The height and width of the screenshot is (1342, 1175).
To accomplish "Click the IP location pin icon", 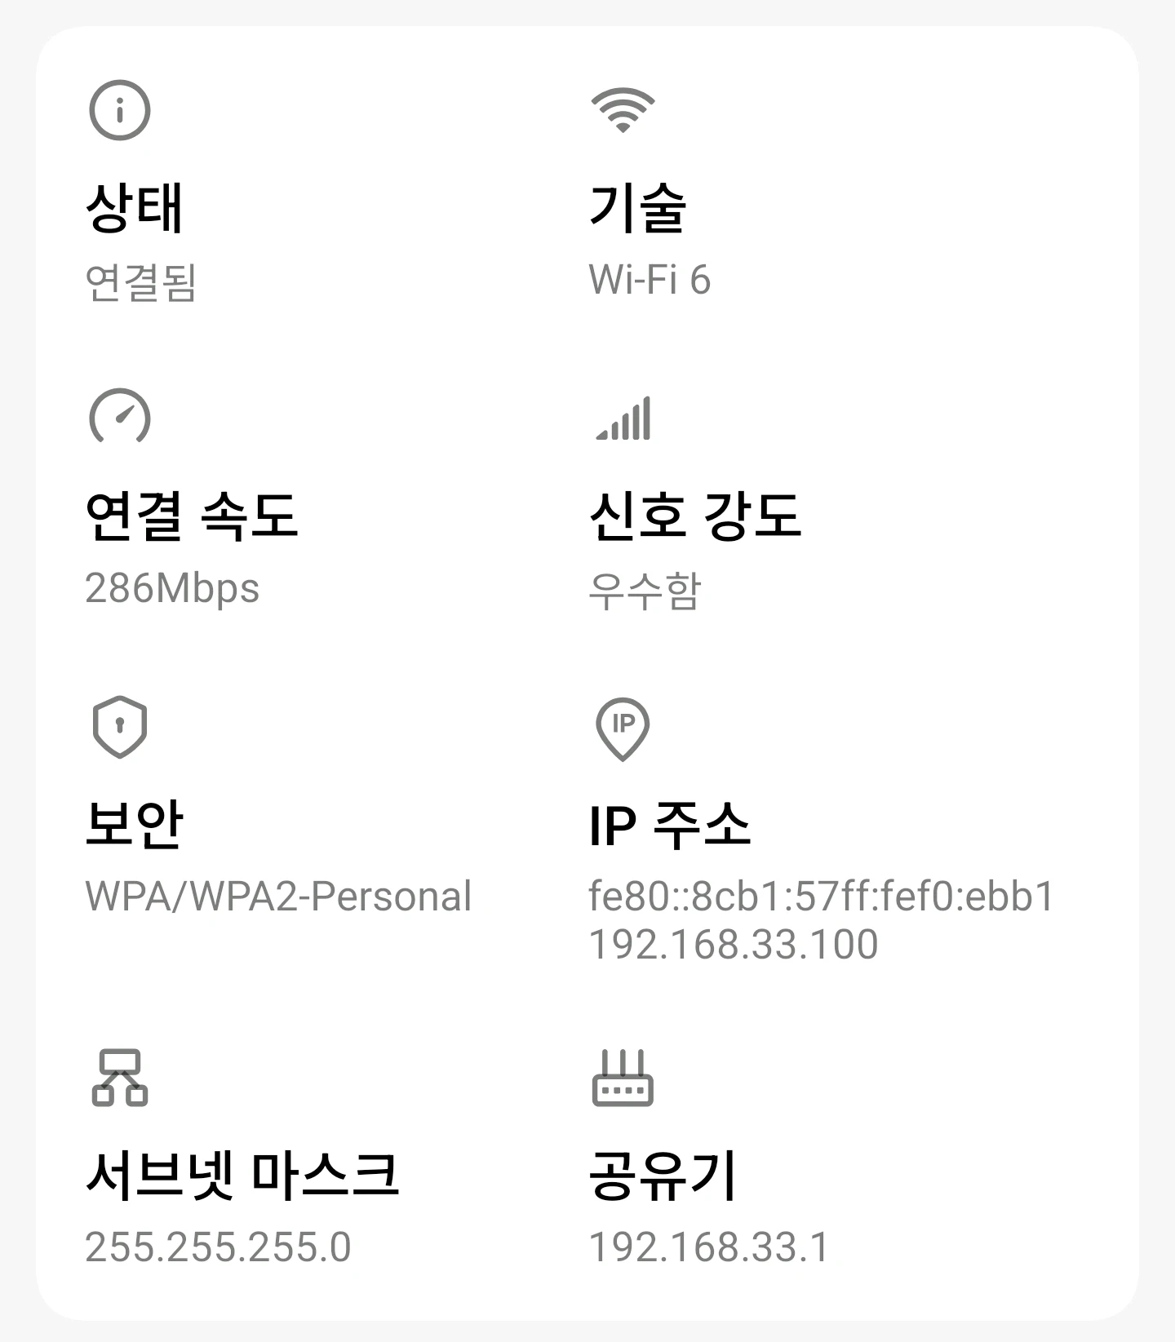I will (623, 728).
